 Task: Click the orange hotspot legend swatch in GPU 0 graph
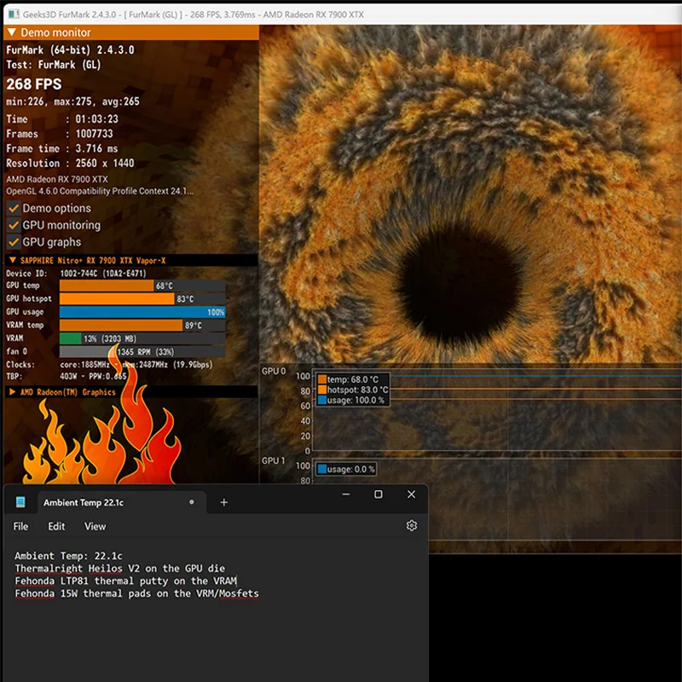click(321, 390)
